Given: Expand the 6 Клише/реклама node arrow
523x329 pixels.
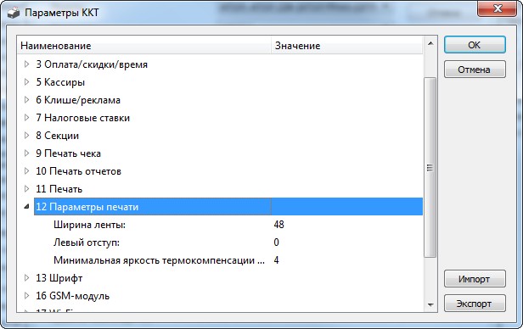Looking at the screenshot, I should click(26, 100).
